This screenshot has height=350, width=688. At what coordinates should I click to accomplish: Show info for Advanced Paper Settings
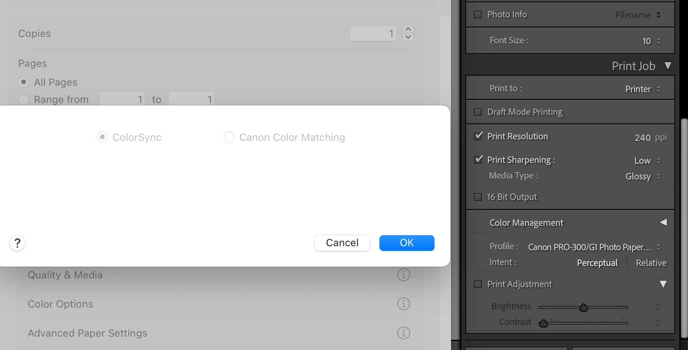pyautogui.click(x=403, y=333)
